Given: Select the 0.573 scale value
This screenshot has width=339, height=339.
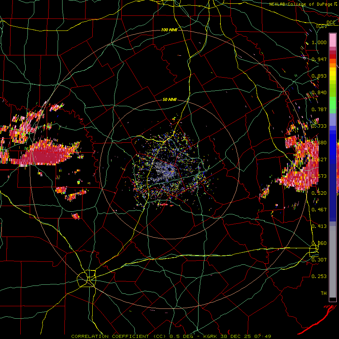Looking at the screenshot, I should tap(319, 176).
